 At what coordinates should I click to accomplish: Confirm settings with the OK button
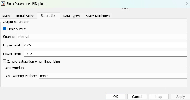tap(115, 97)
